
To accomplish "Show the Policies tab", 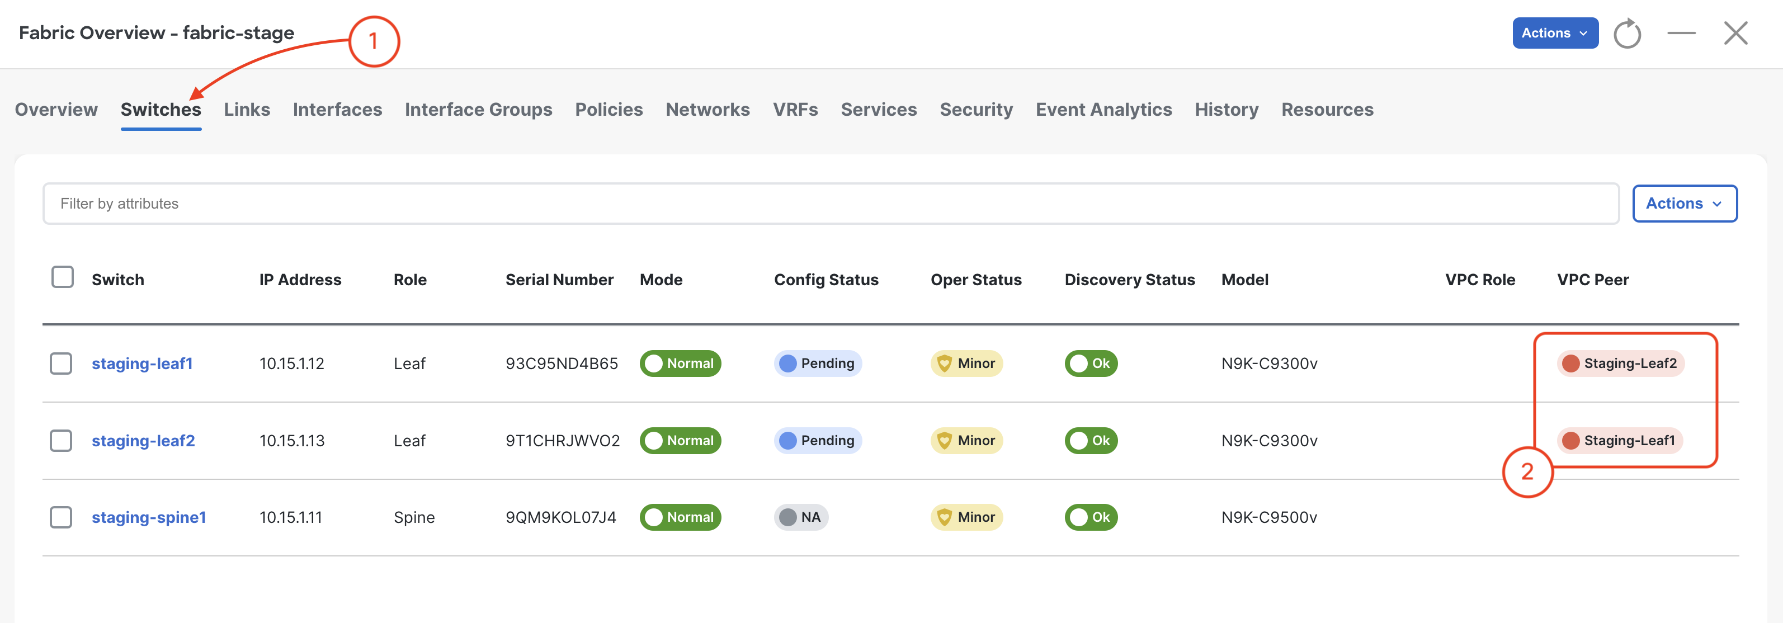I will (609, 110).
